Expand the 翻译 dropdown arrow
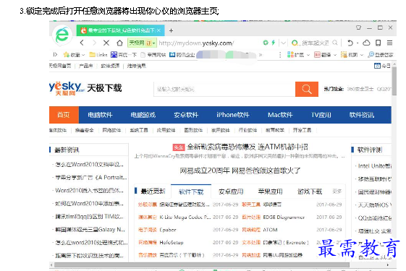 pos(335,55)
